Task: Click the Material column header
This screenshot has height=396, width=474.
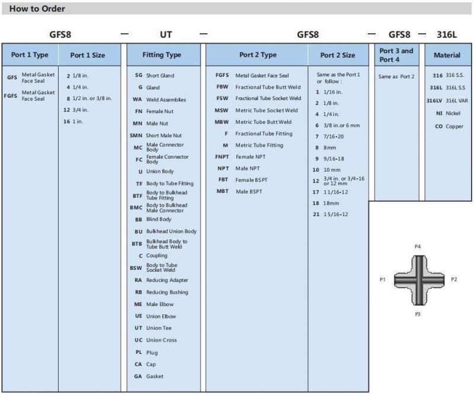Action: tap(448, 55)
